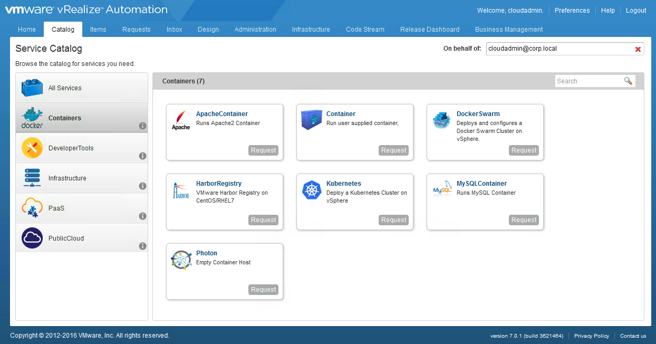This screenshot has height=344, width=656.
Task: Open the Home tab
Action: (x=27, y=30)
